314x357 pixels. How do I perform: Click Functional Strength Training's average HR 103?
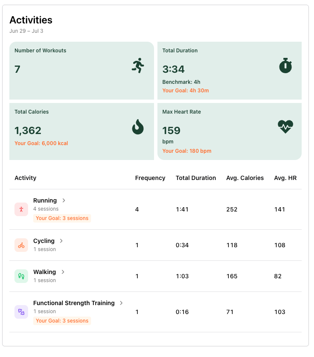[280, 312]
